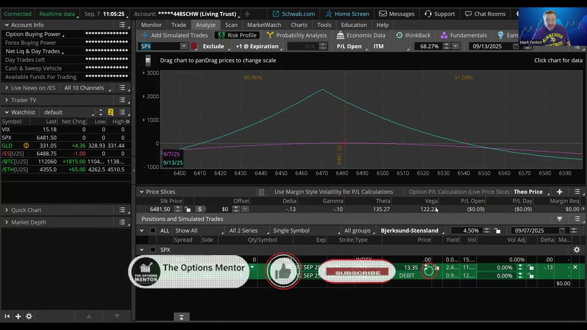
Task: Toggle the Vol Adj lock on 12 SEP row
Action: tap(531, 276)
